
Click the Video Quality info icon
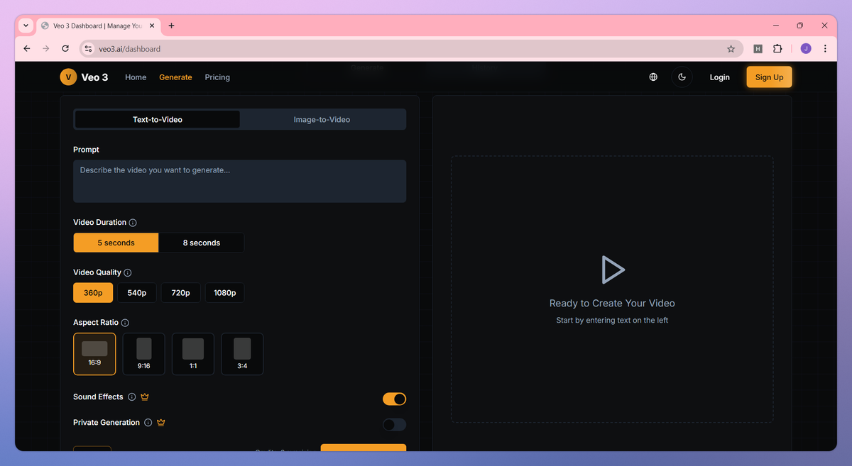(x=128, y=272)
